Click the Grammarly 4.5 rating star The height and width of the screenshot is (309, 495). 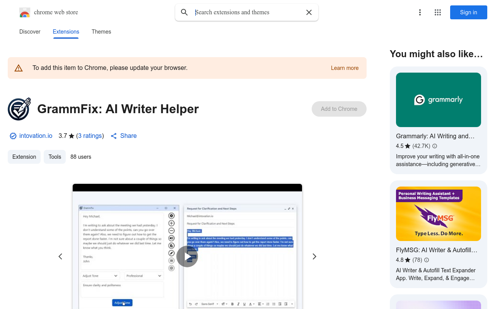point(408,146)
